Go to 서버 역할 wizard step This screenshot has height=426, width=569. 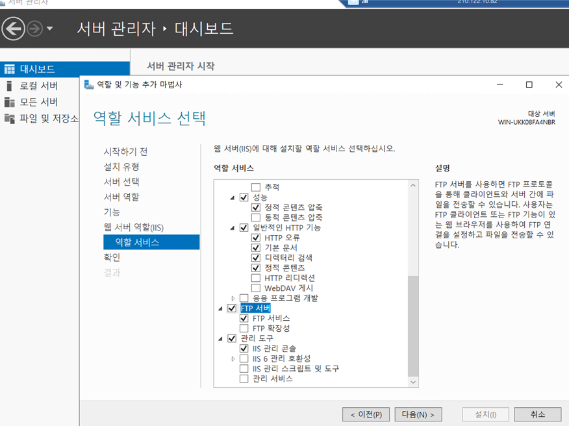point(121,197)
